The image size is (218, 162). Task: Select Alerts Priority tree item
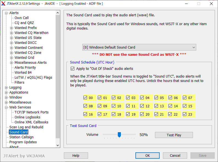point(25,67)
